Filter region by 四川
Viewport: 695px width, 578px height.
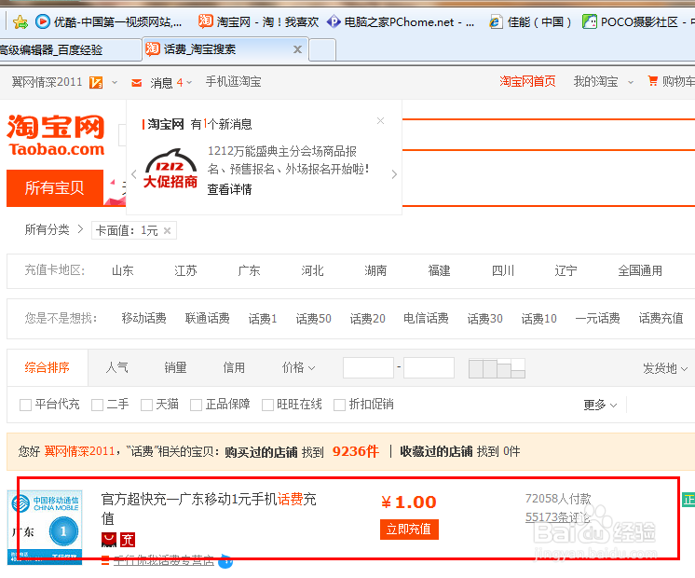[503, 270]
